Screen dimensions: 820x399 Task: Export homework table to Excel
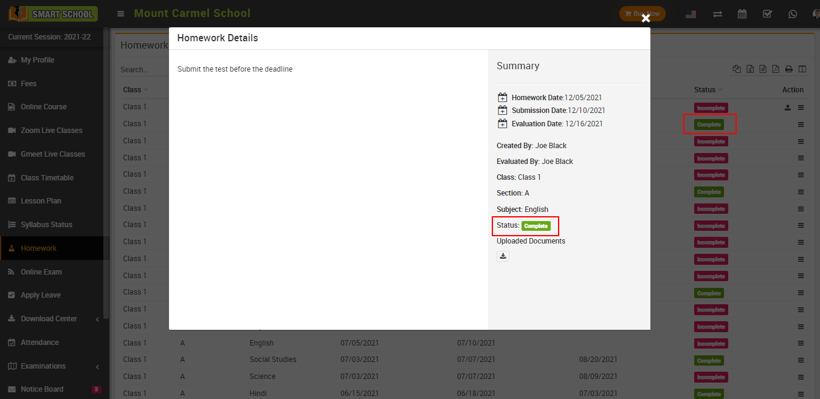(750, 69)
